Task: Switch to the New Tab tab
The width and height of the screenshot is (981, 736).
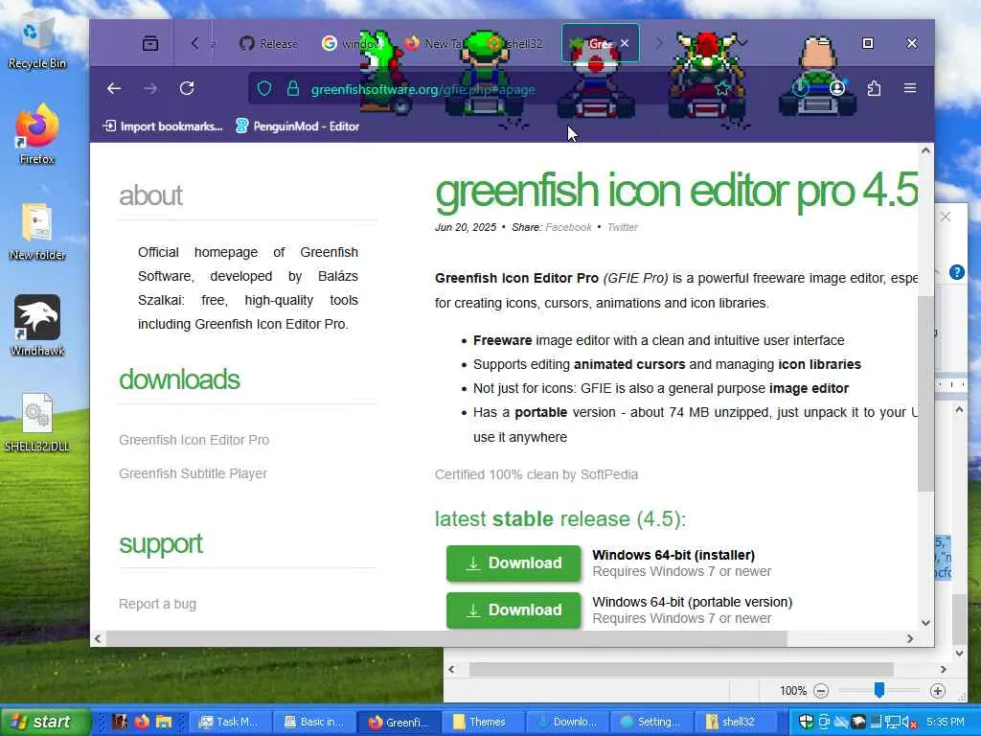Action: 433,44
